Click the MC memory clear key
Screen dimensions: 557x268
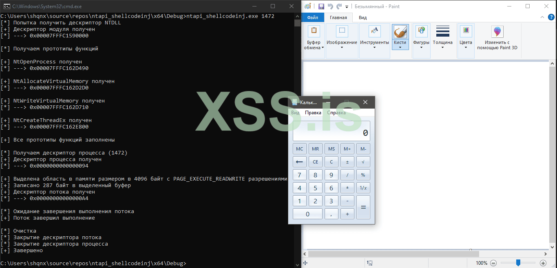pos(300,149)
